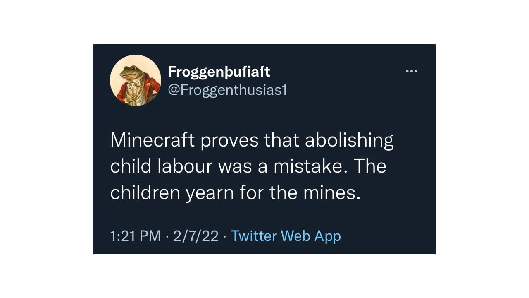Image resolution: width=529 pixels, height=298 pixels.
Task: Click the frog's head in the avatar
Action: tap(129, 72)
